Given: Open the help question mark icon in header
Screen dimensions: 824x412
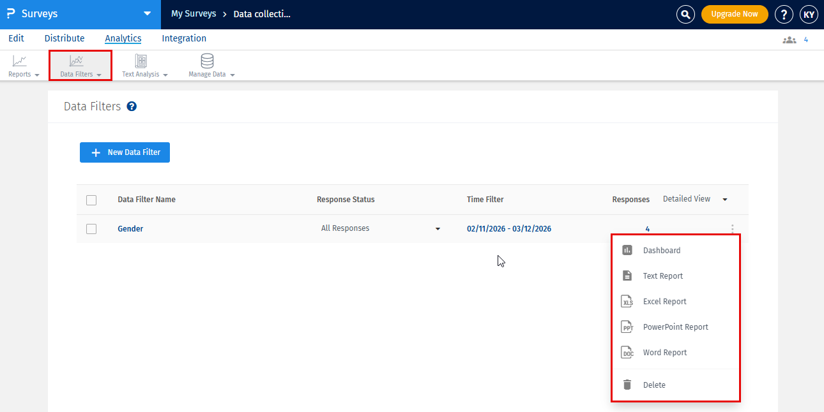Looking at the screenshot, I should [784, 14].
